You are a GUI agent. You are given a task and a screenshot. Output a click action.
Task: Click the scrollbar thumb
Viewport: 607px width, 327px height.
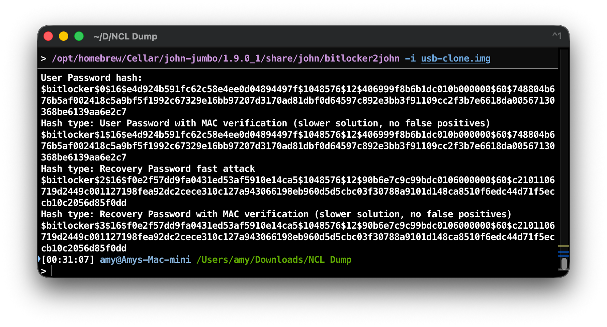click(x=565, y=264)
